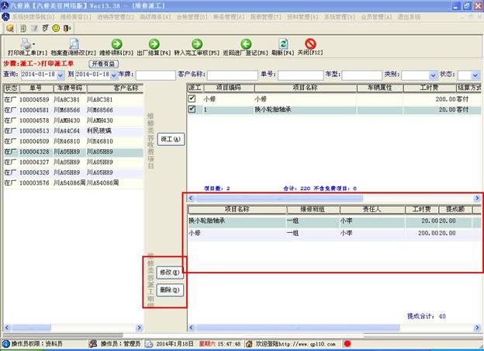Click the 派工(A) button

click(x=170, y=138)
